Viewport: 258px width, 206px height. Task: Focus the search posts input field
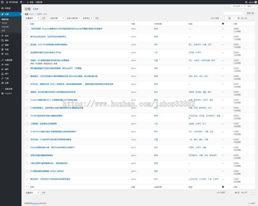click(234, 13)
